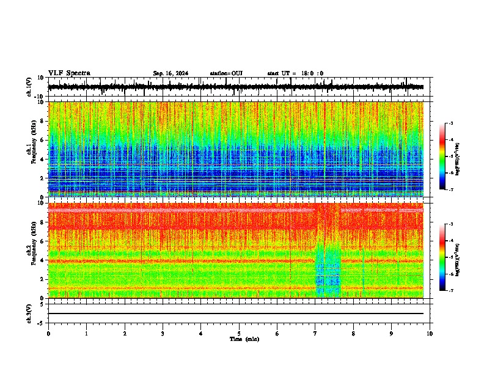Click the 'station=OUJ' label
Viewport: 484px width, 374px height.
(226, 73)
